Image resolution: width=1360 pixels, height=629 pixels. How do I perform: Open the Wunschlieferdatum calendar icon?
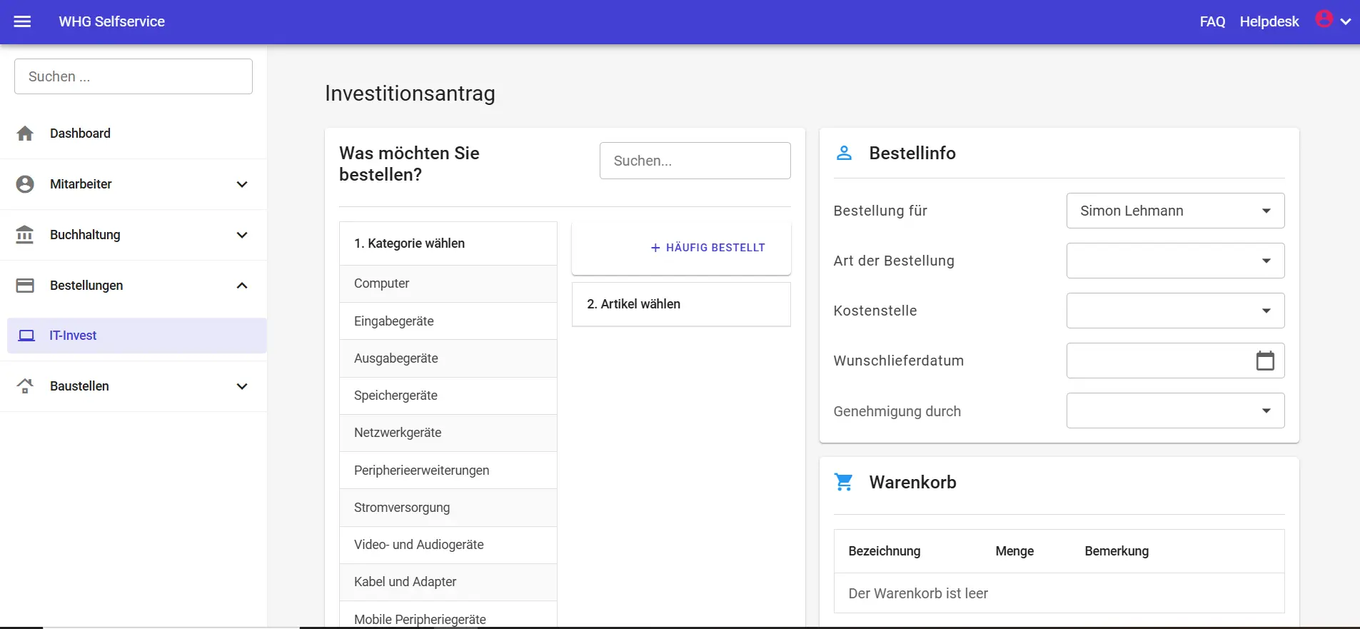pyautogui.click(x=1265, y=361)
